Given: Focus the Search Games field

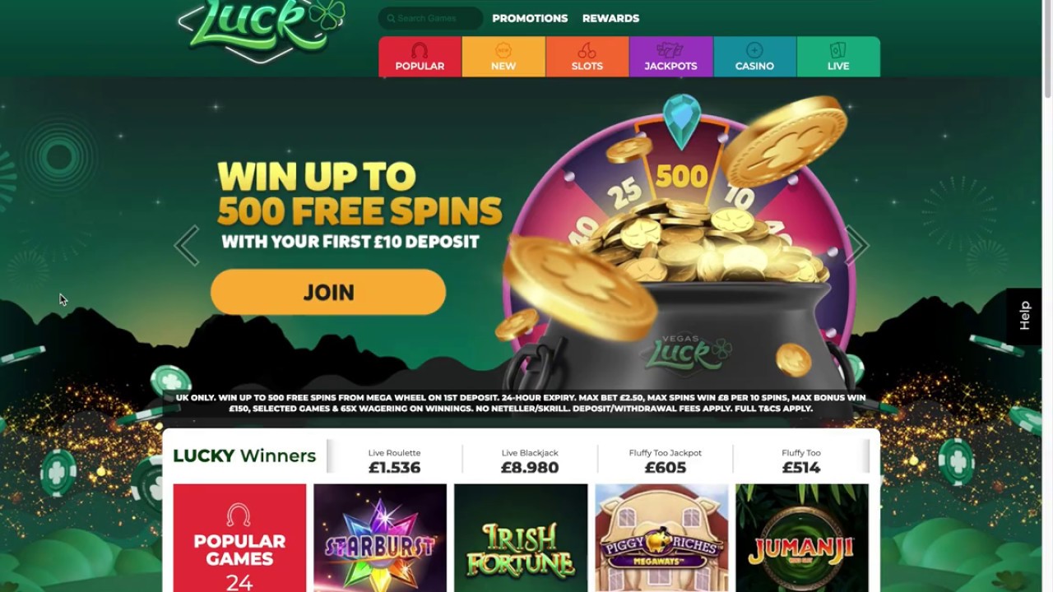Looking at the screenshot, I should click(431, 18).
